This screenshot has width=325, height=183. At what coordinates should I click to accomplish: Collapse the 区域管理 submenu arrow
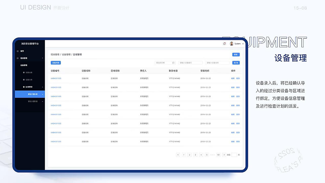point(42,87)
